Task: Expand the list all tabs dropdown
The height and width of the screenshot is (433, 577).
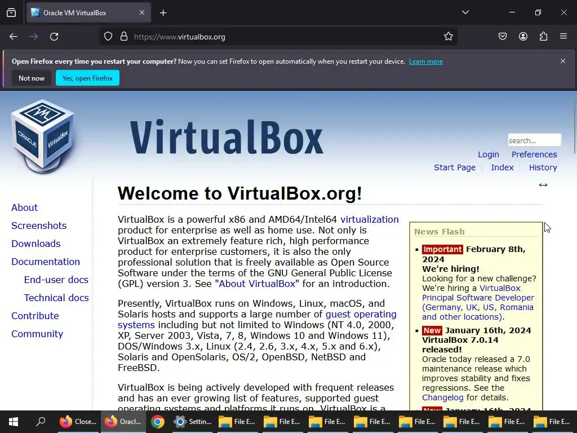Action: pyautogui.click(x=465, y=12)
